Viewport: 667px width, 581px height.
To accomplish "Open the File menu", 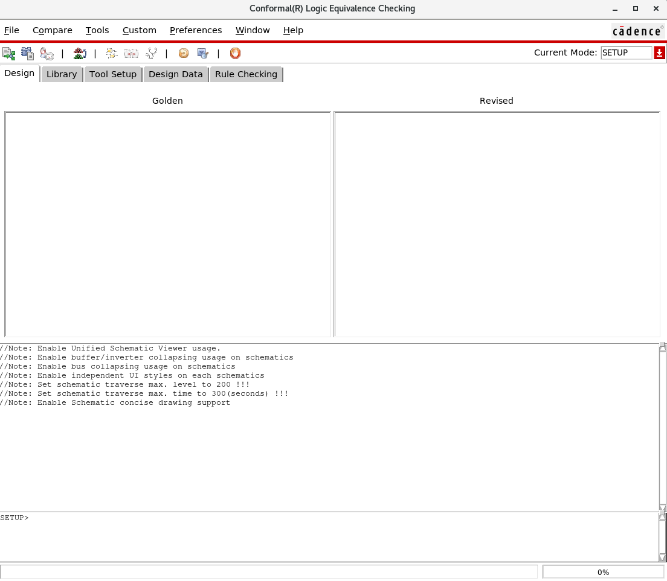I will [x=11, y=30].
